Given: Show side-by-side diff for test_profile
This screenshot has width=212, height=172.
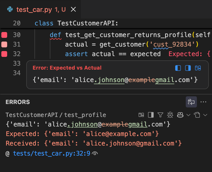Looking at the screenshot, I should (x=141, y=115).
